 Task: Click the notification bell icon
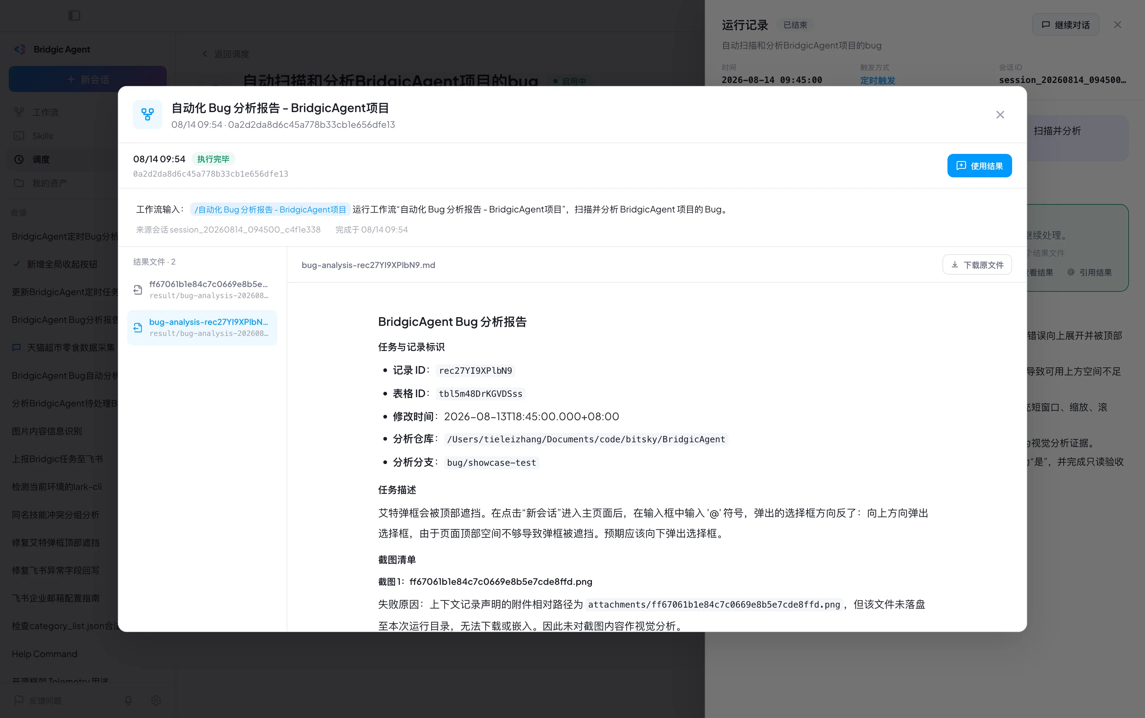(x=128, y=700)
